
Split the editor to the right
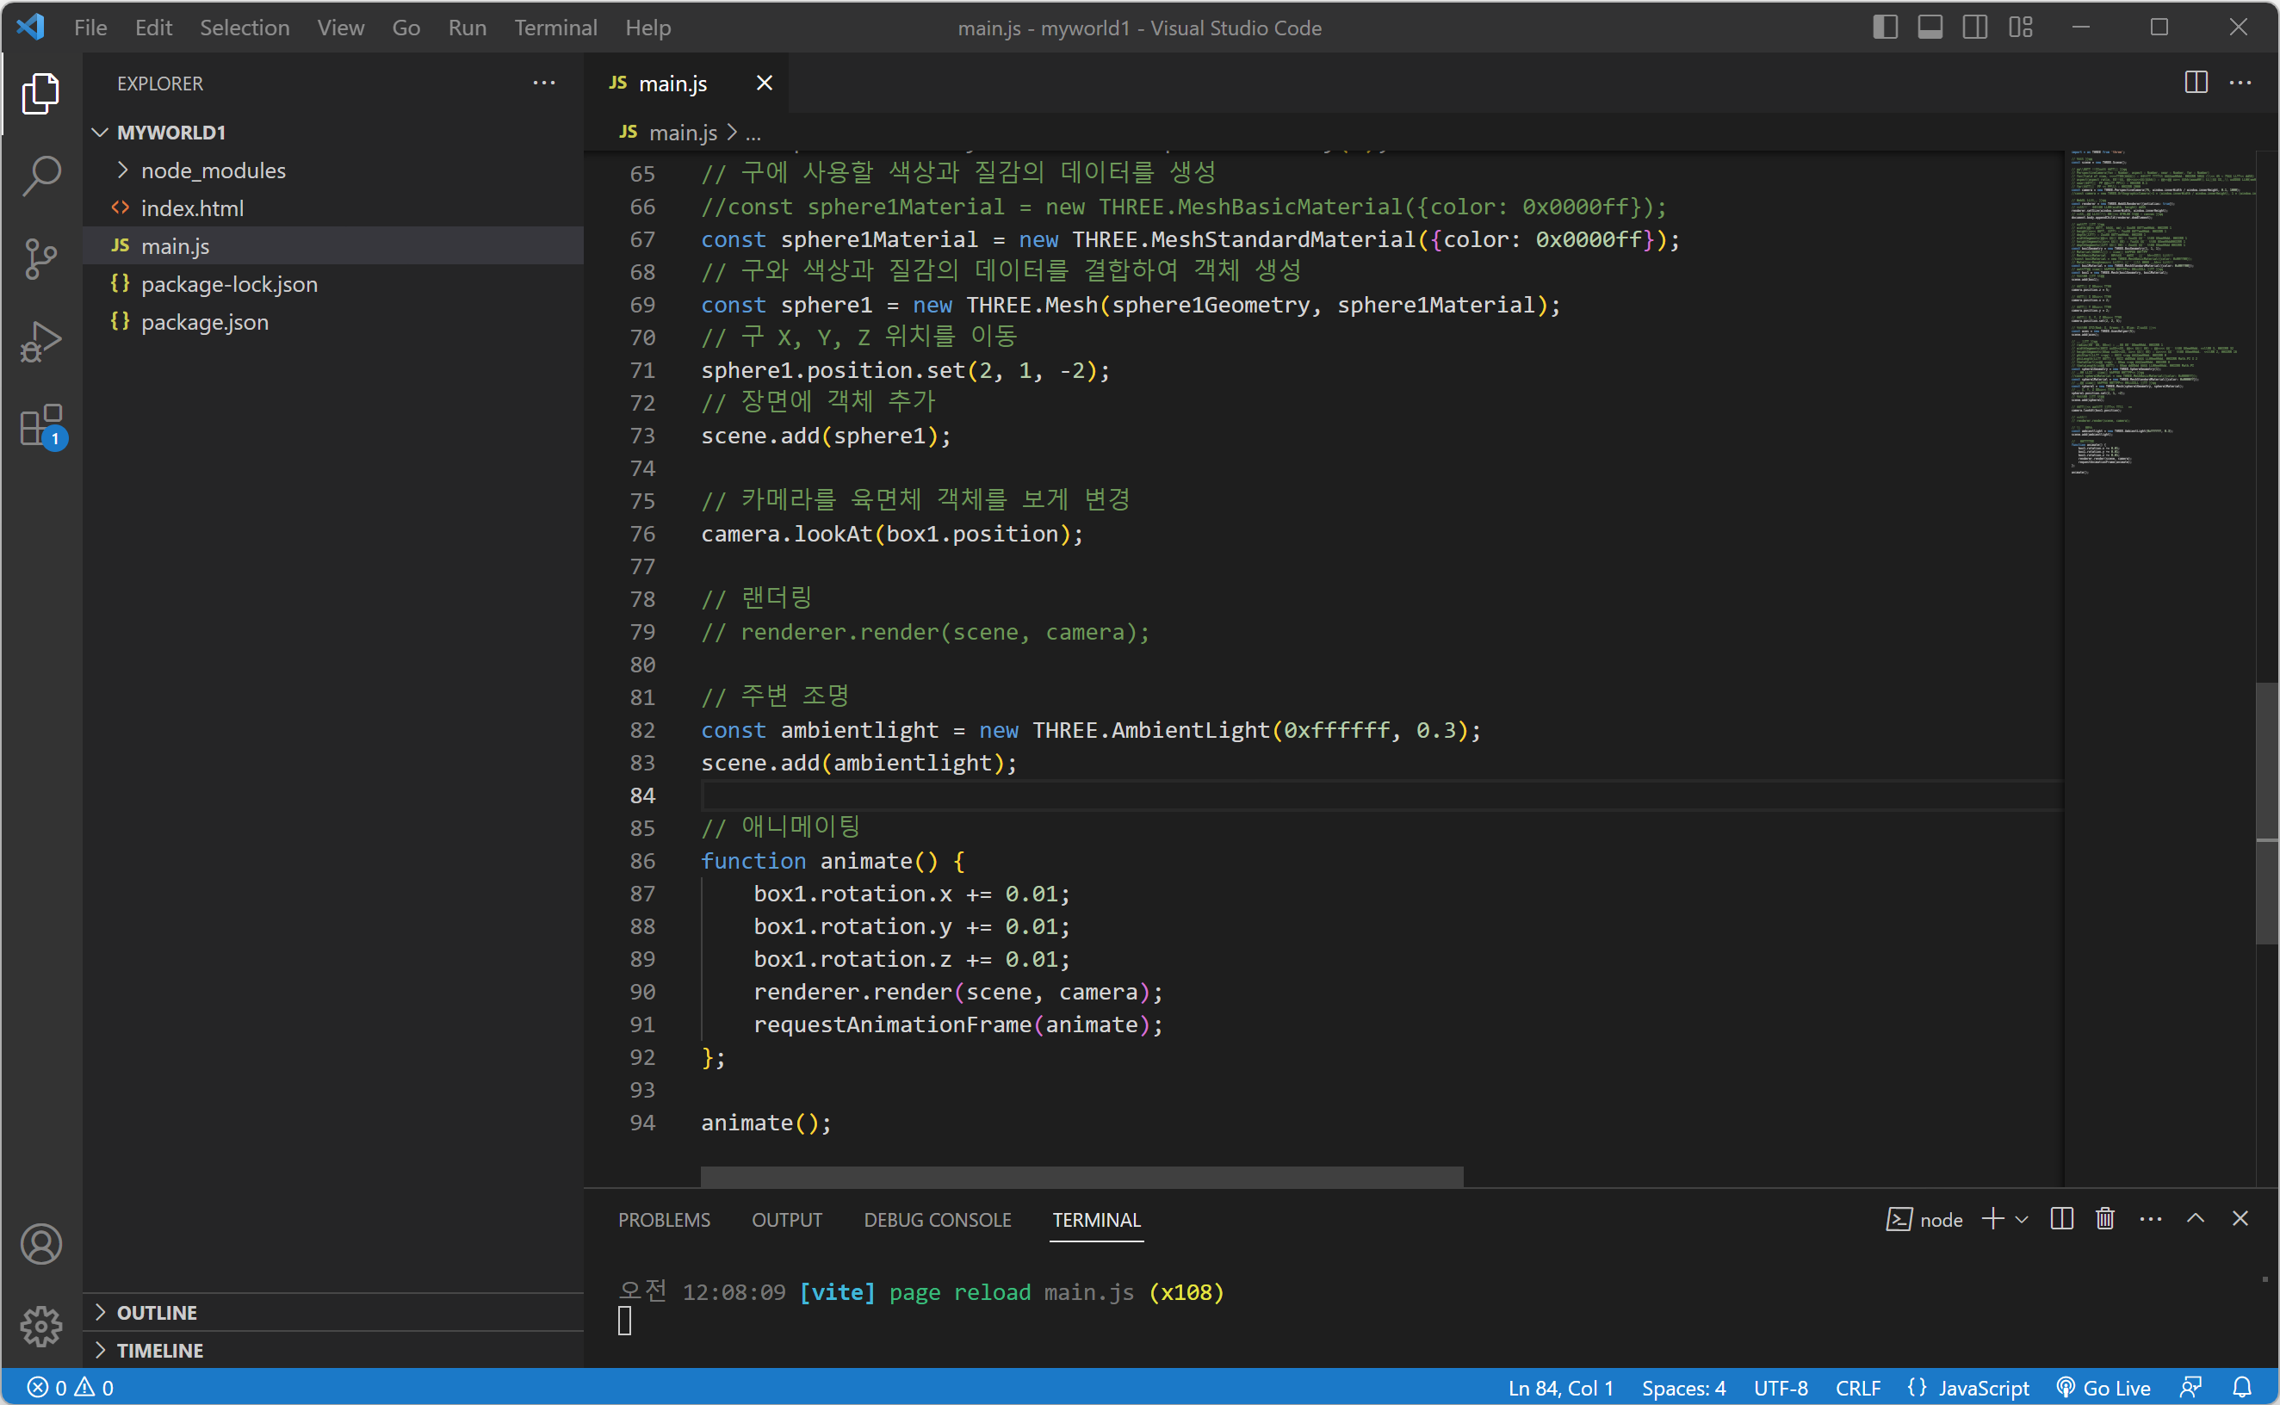(2196, 83)
